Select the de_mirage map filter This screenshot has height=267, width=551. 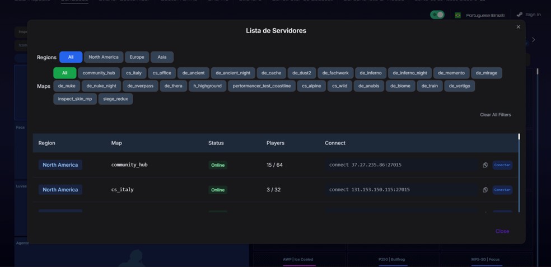(x=487, y=73)
